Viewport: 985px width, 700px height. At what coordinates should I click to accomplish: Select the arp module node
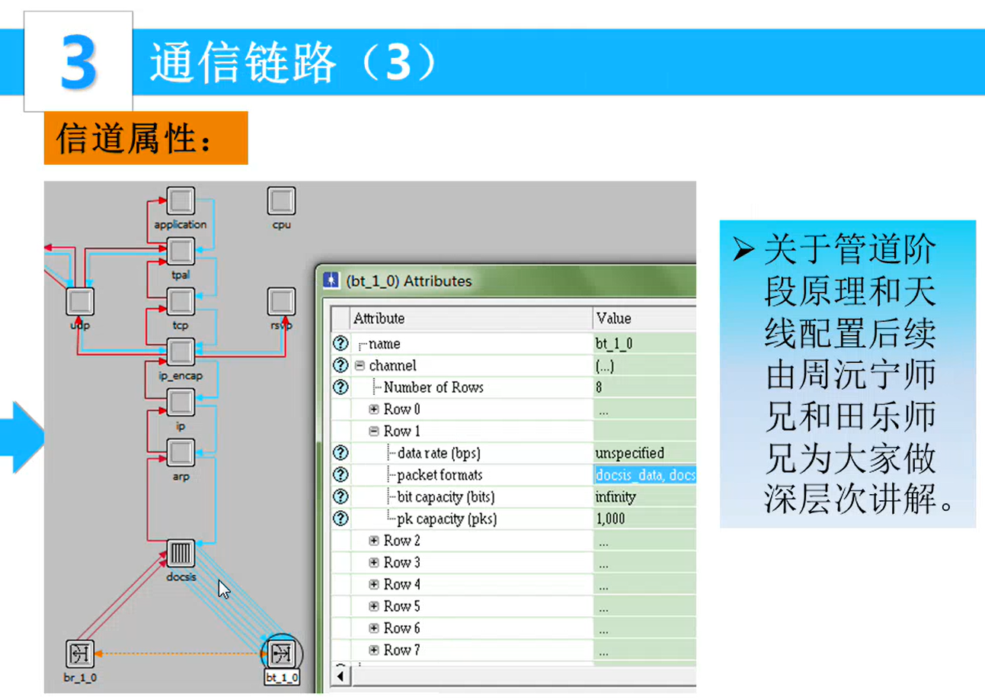coord(181,453)
